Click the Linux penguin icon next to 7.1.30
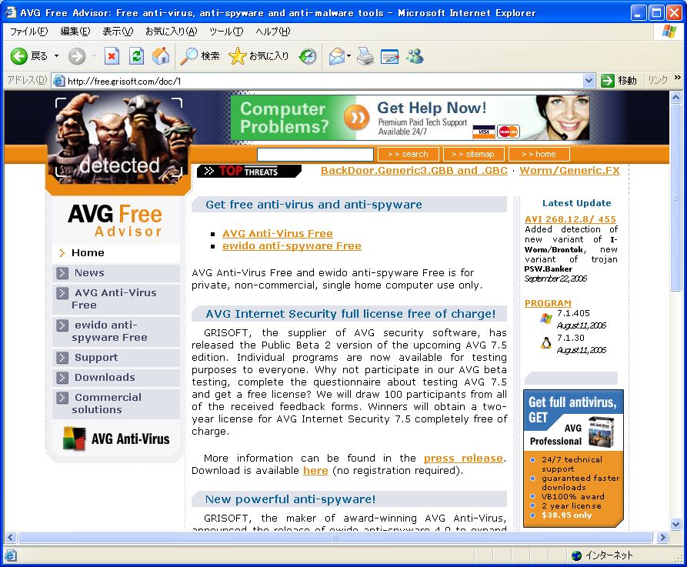 point(546,343)
